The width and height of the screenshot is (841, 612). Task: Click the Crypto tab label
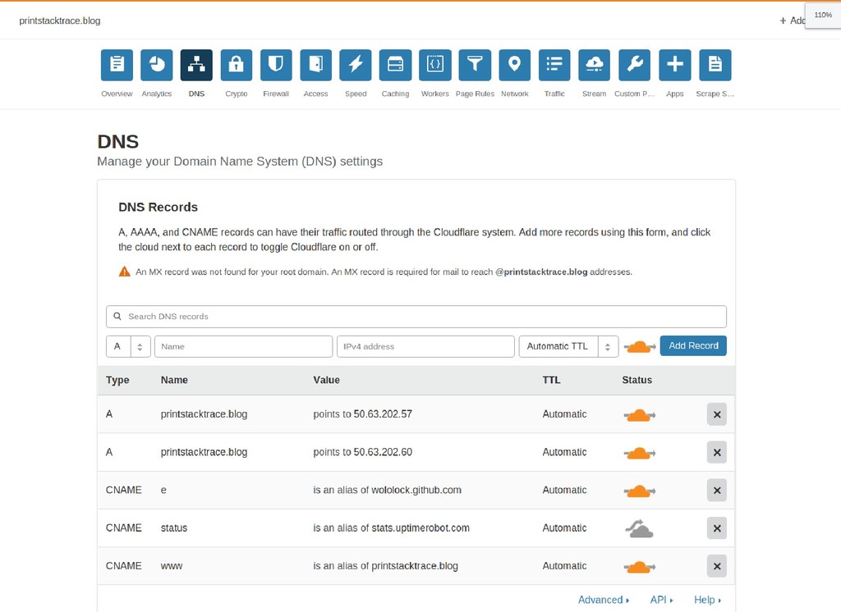(236, 94)
